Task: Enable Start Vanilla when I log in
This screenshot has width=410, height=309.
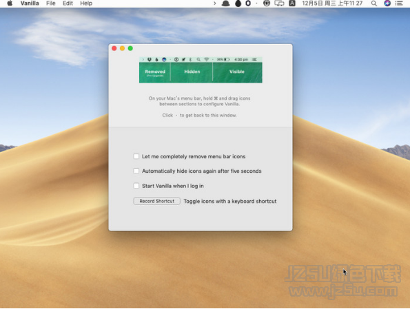Action: click(x=136, y=186)
